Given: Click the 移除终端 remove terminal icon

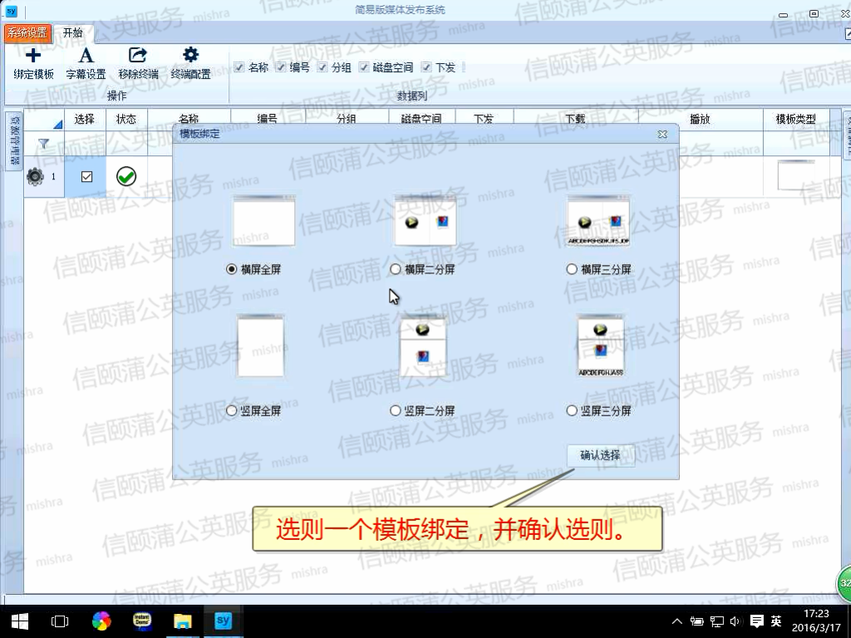Looking at the screenshot, I should [x=138, y=56].
